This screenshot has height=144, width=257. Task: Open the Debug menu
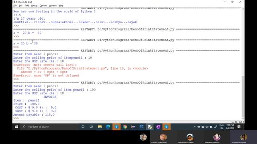34,6
